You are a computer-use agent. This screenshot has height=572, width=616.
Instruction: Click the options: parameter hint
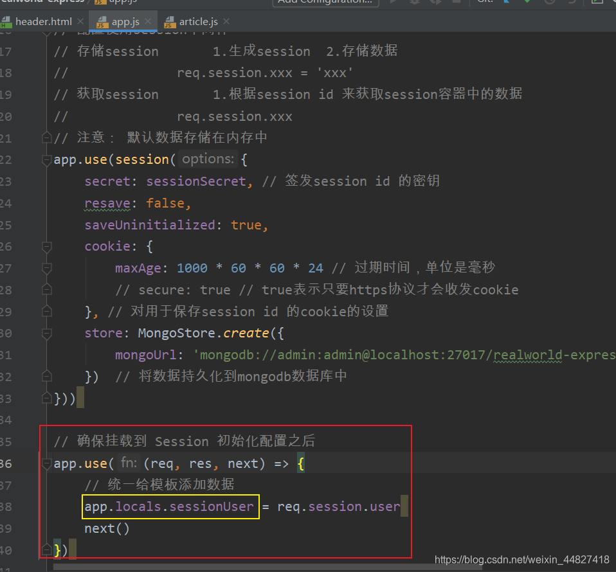coord(208,159)
